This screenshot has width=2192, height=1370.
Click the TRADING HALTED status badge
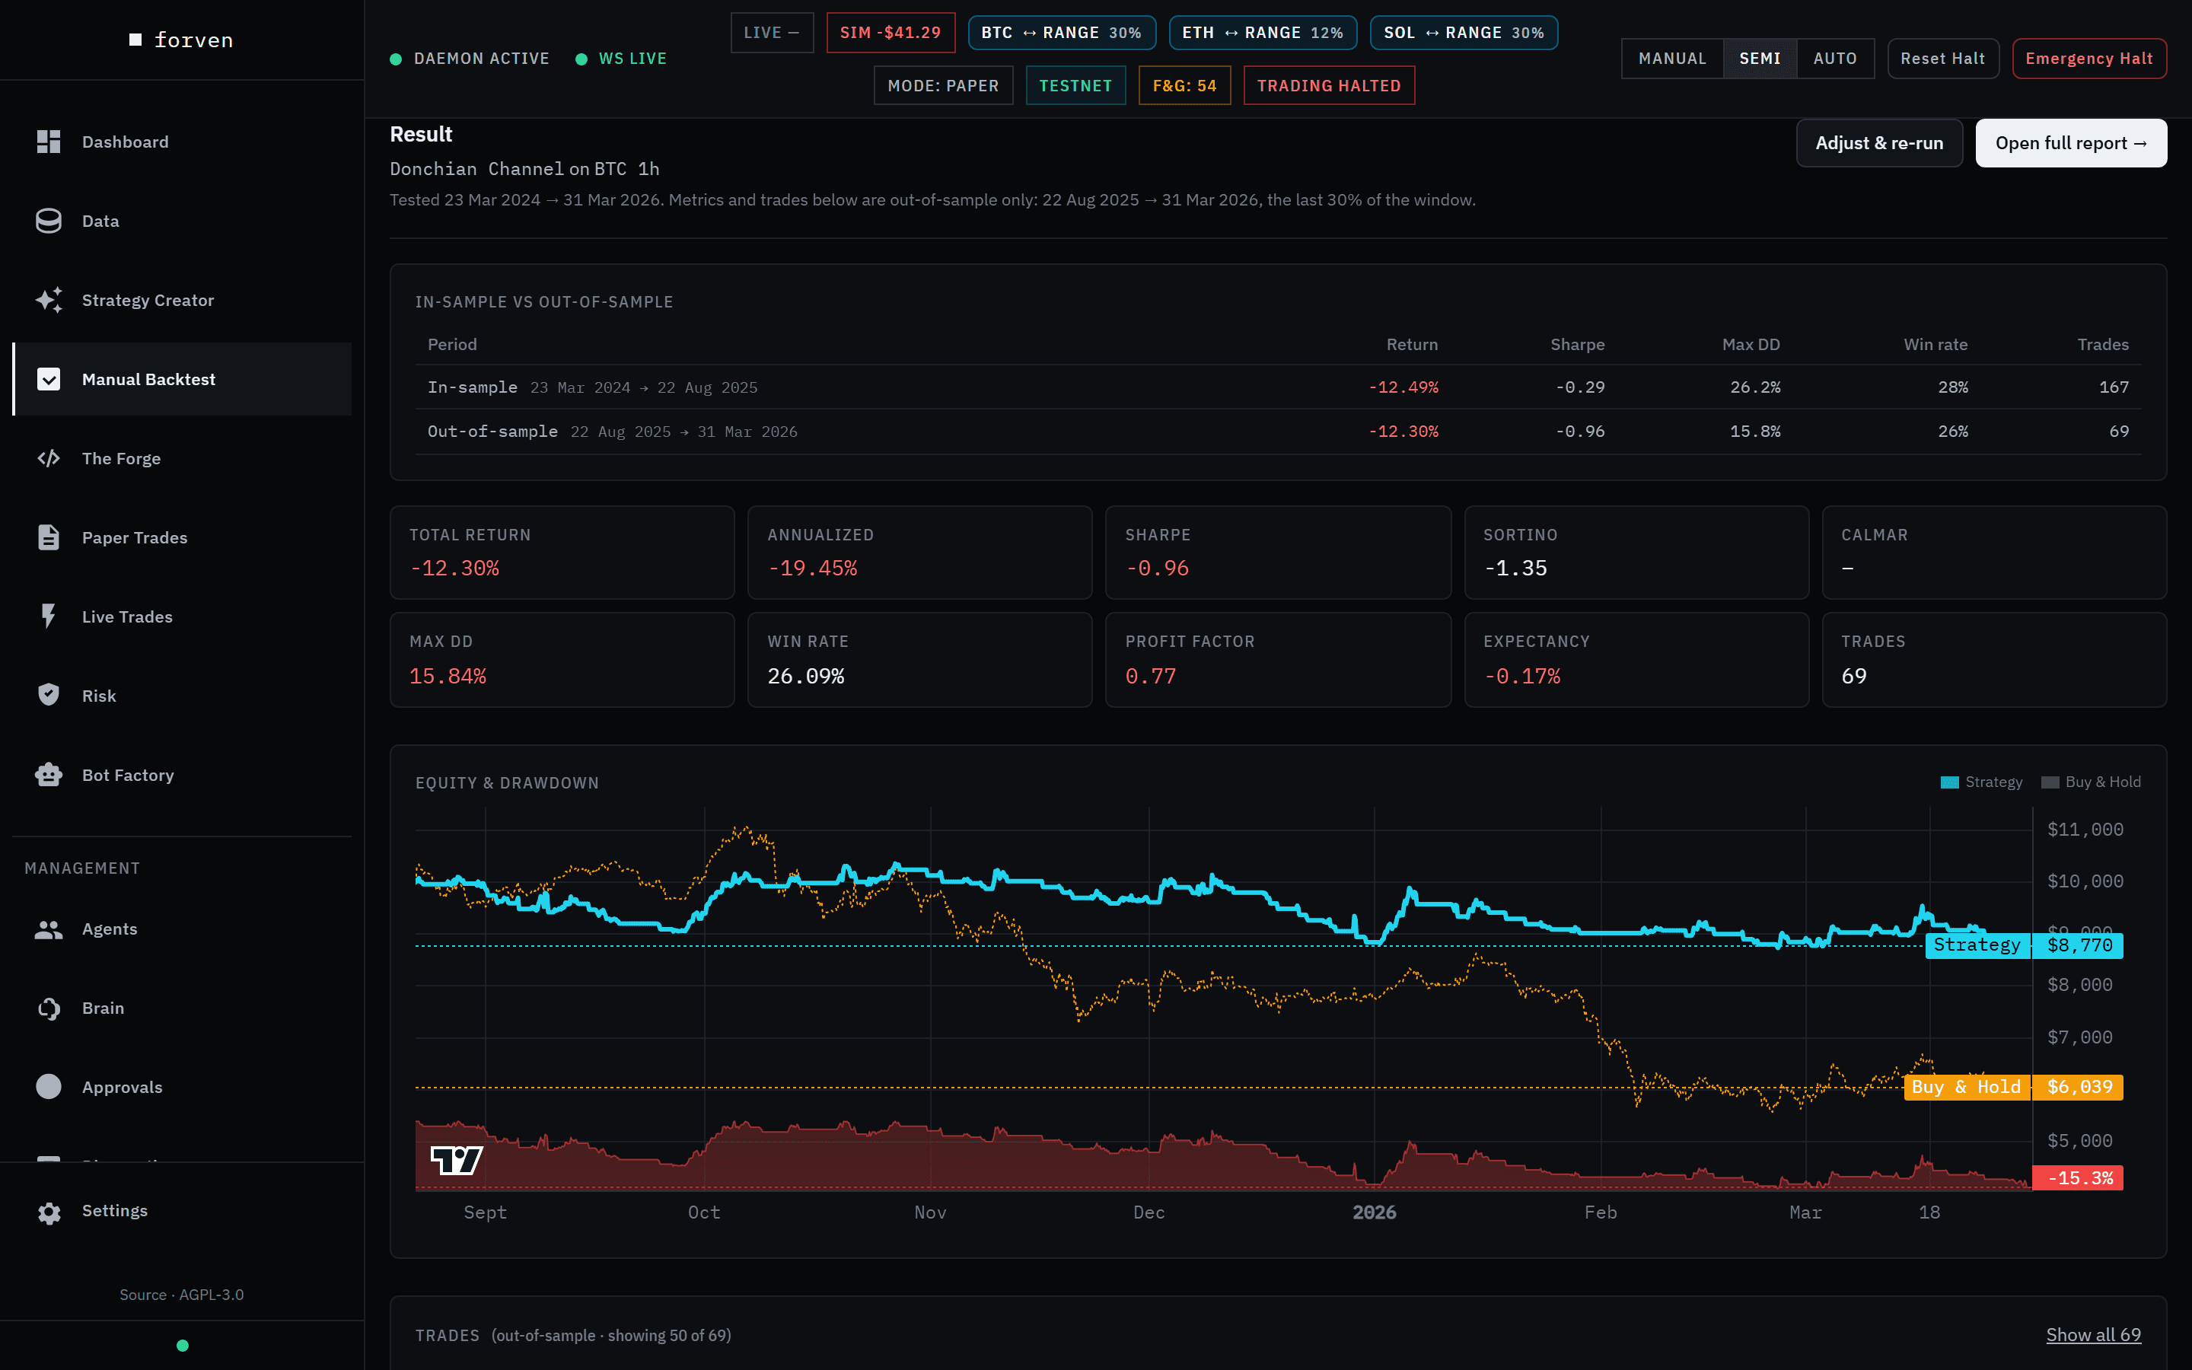1329,86
